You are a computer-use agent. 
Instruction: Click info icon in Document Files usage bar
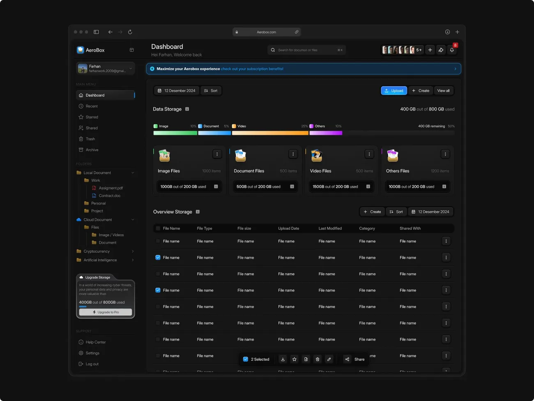[292, 187]
